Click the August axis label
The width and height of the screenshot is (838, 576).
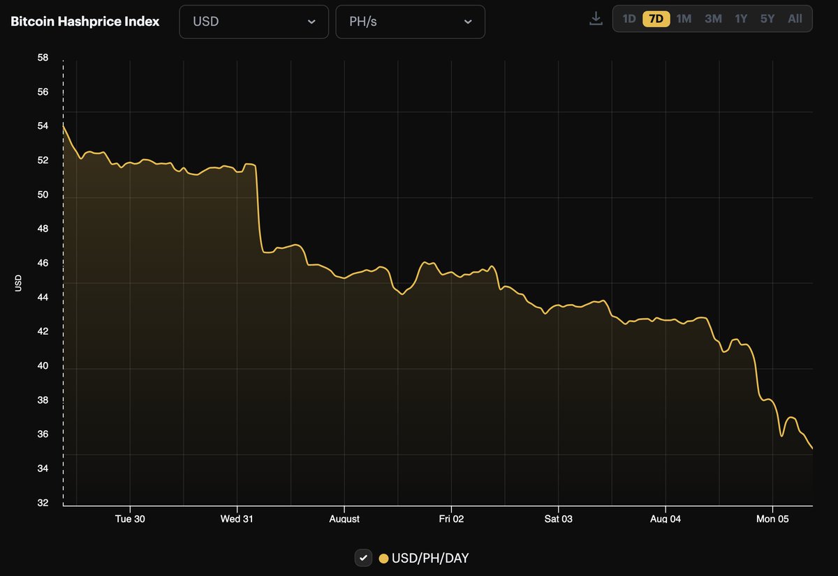344,519
